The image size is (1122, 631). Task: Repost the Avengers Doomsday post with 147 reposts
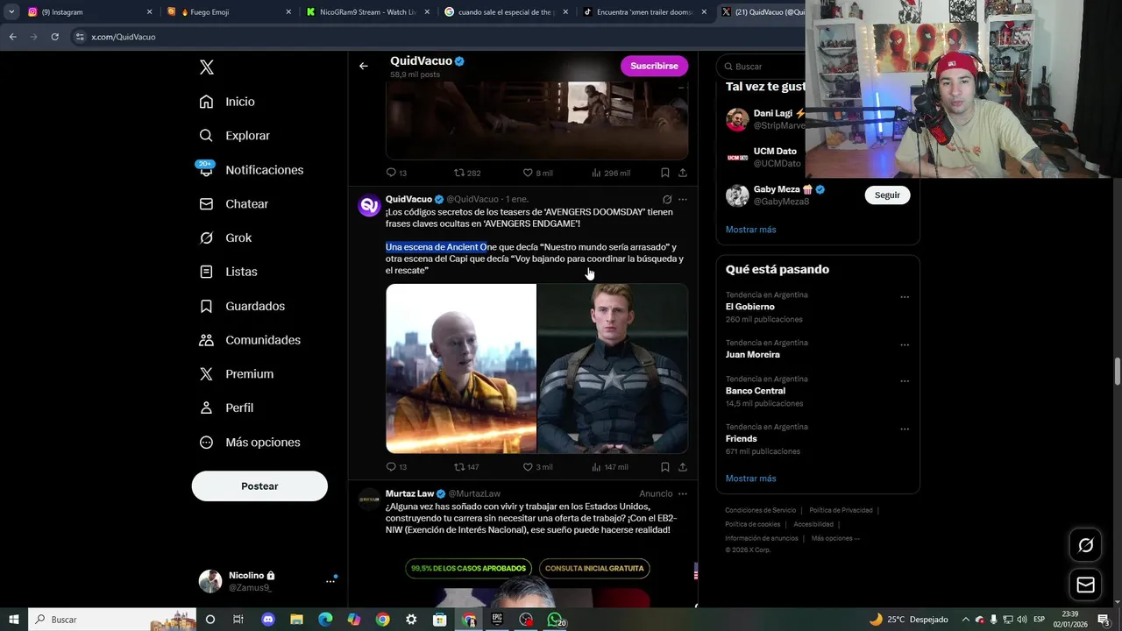tap(466, 467)
